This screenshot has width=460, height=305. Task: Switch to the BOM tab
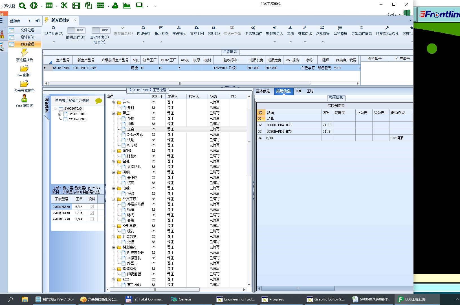click(298, 91)
